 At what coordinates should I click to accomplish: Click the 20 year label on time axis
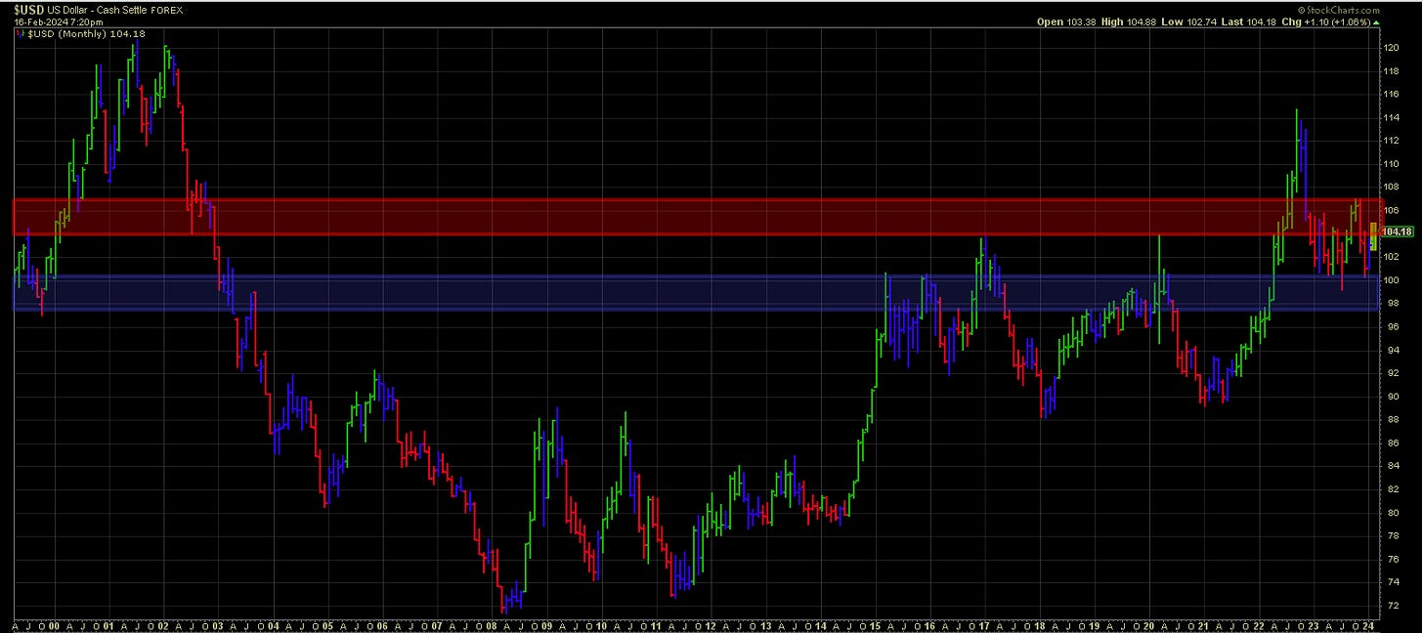click(1148, 624)
